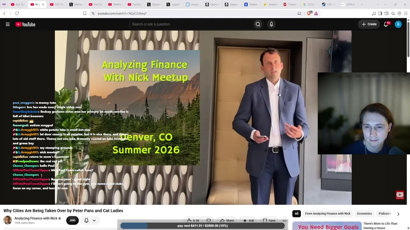Screen dimensions: 410x230
Task: Click the Ask button
Action: pyautogui.click(x=248, y=220)
